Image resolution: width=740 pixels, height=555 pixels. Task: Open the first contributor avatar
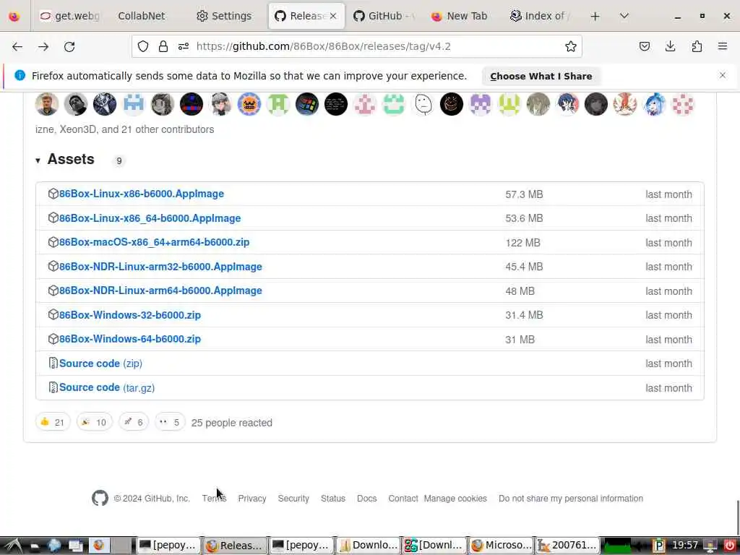[x=47, y=104]
